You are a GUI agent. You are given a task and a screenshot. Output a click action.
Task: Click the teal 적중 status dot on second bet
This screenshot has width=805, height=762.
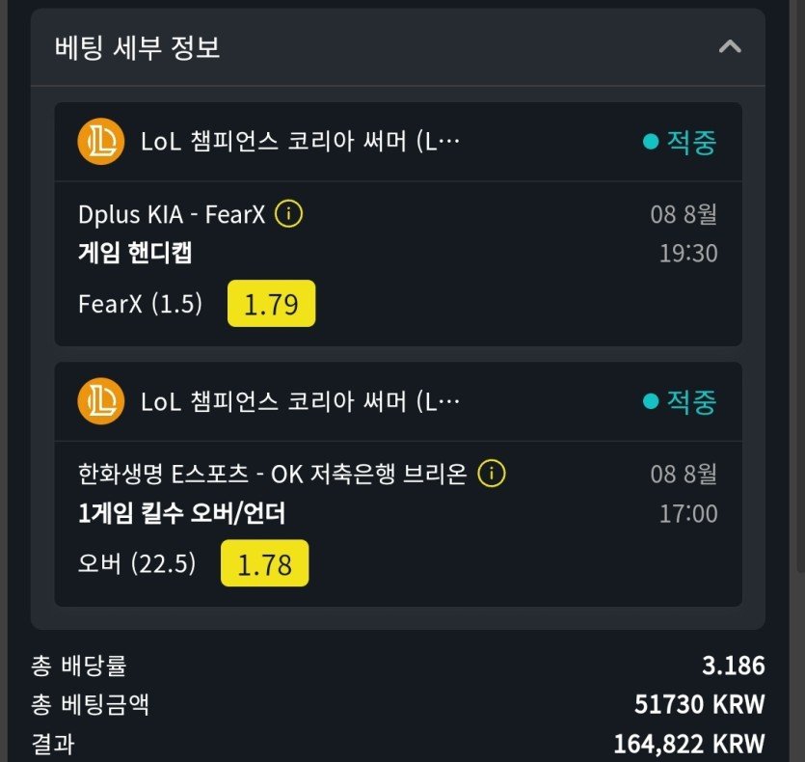pos(651,401)
